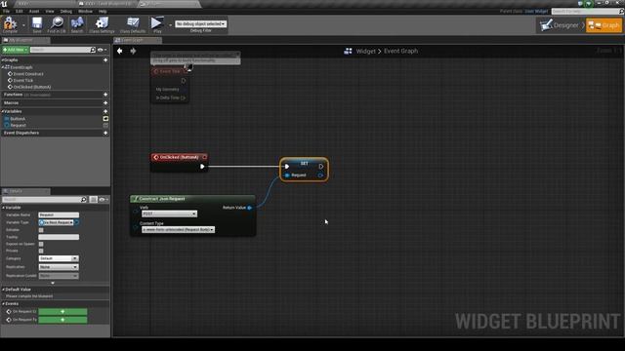This screenshot has height=351, width=625.
Task: Toggle Request variable visibility eye
Action: (105, 125)
